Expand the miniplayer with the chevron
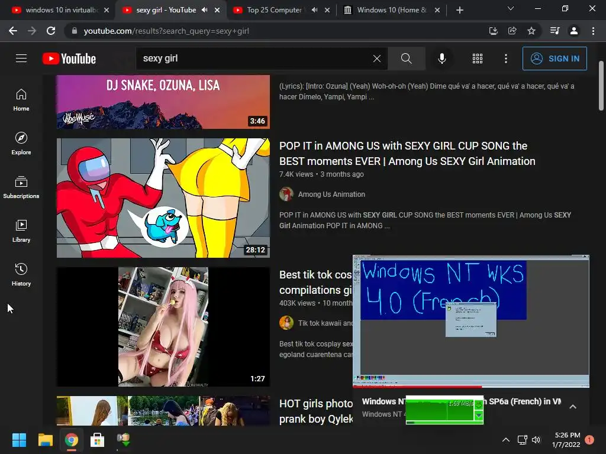Image resolution: width=606 pixels, height=454 pixels. [573, 407]
